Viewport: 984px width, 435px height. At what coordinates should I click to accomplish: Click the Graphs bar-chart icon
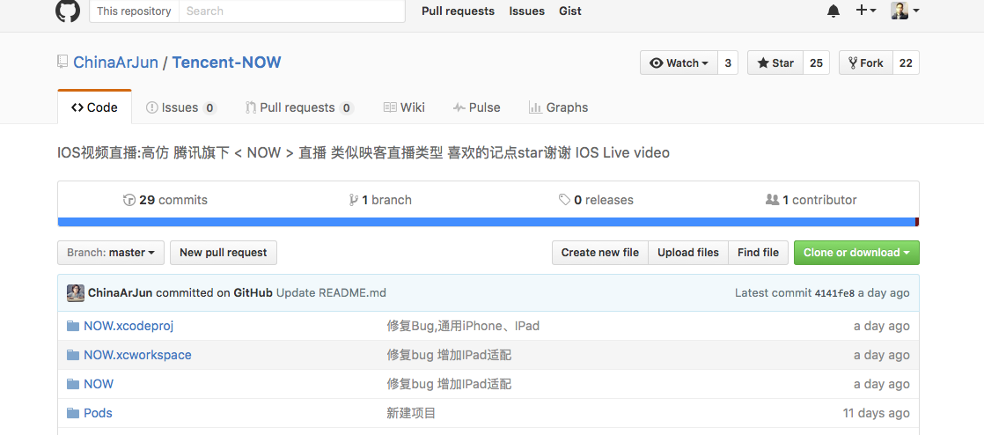(535, 107)
